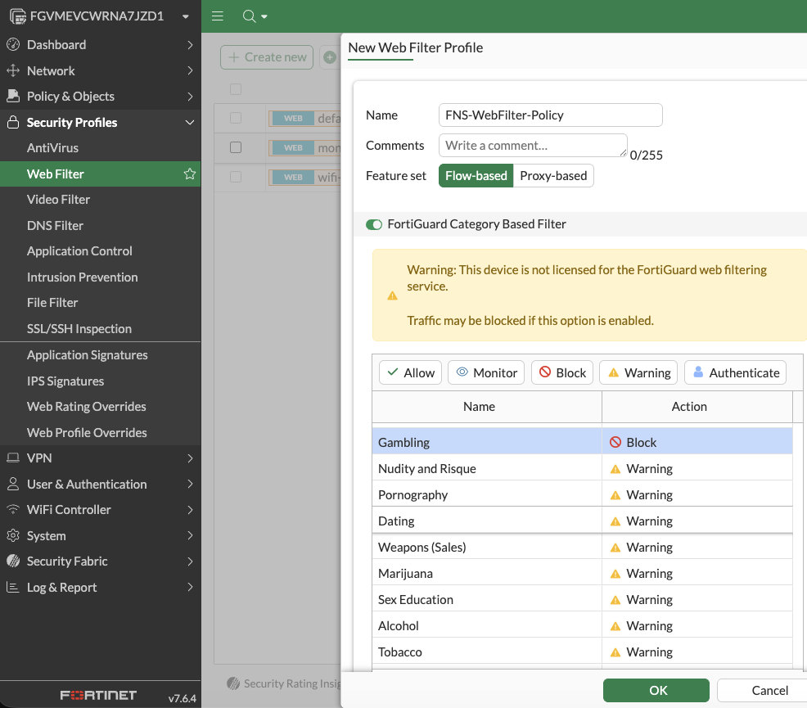
Task: Switch Feature set to Proxy-based
Action: (553, 175)
